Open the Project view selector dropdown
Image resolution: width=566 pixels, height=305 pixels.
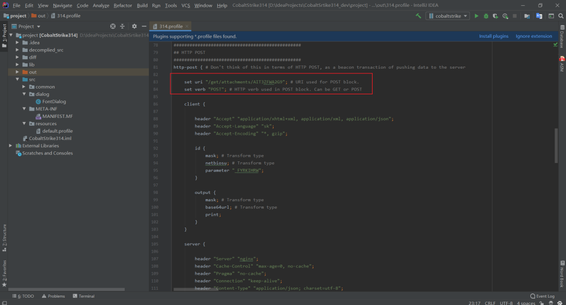point(26,26)
